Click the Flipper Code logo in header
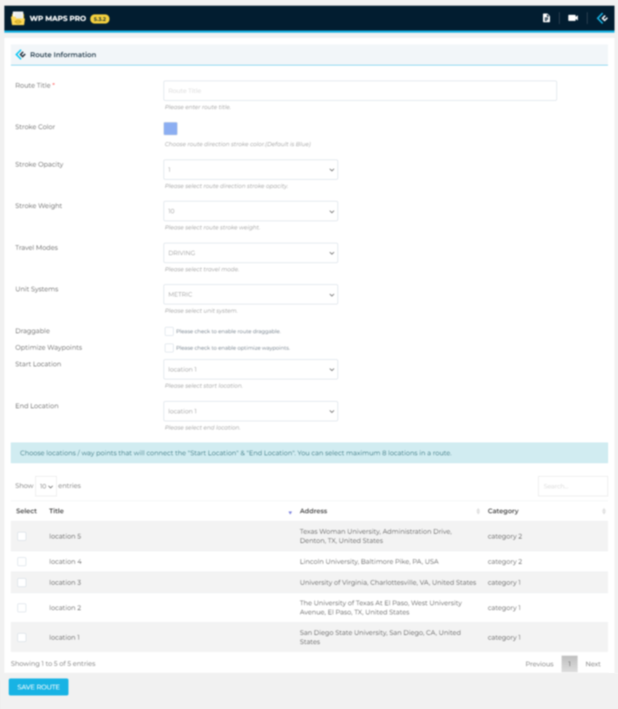618x709 pixels. pyautogui.click(x=602, y=18)
